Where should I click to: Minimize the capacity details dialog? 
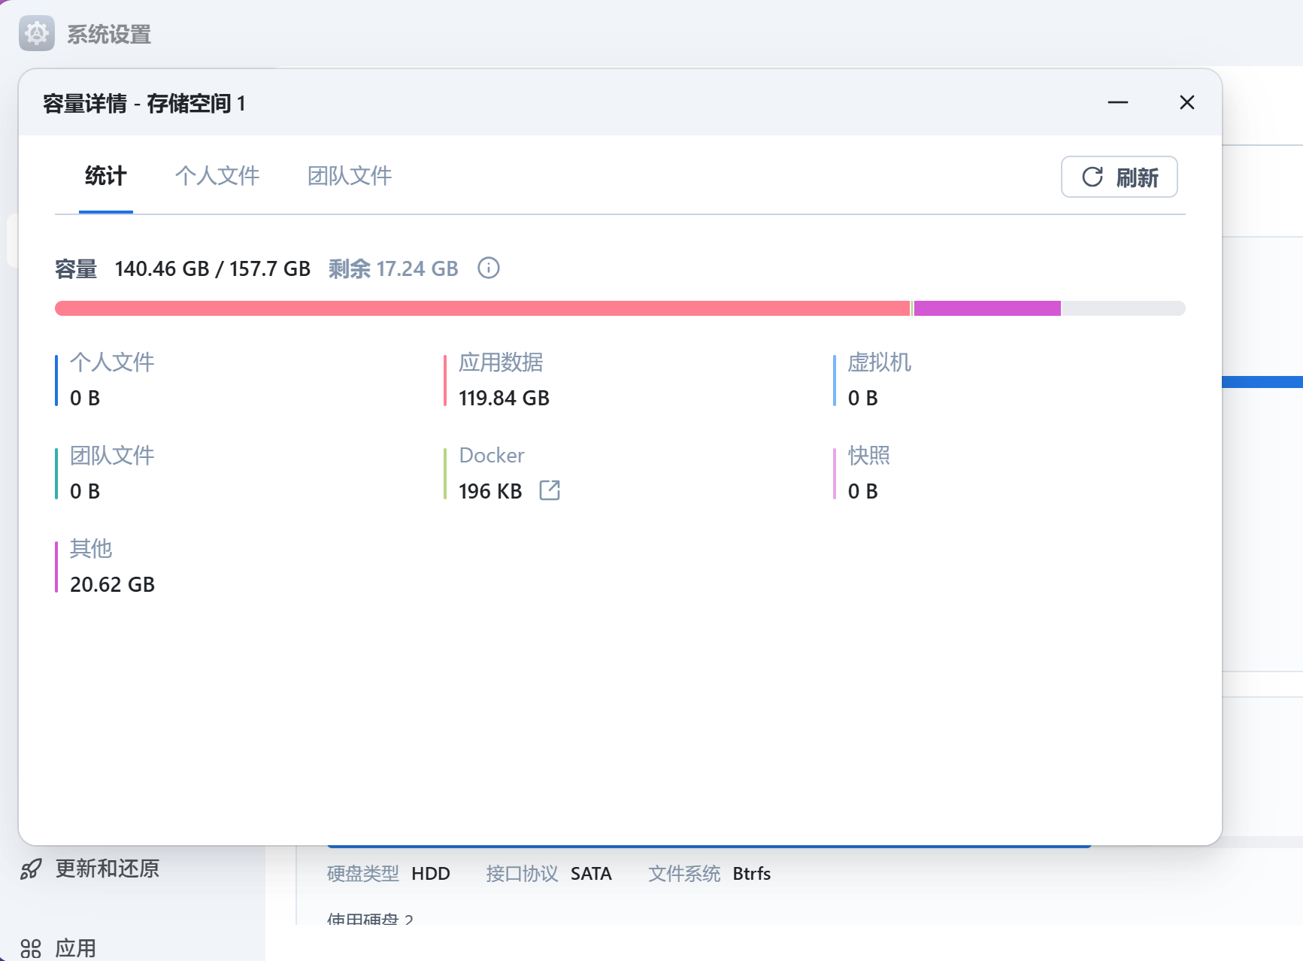point(1117,102)
